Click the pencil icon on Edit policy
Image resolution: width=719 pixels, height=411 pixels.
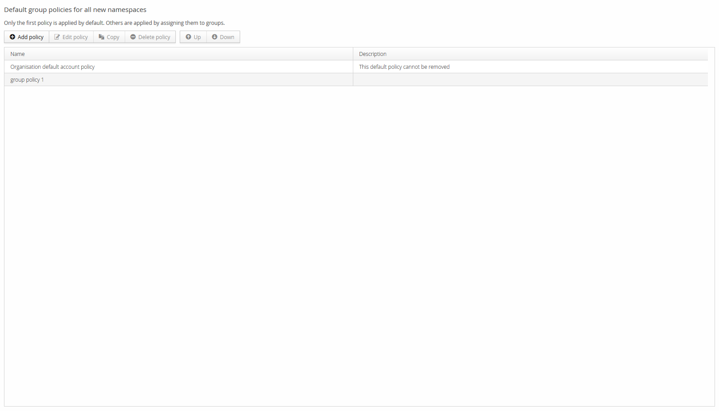tap(57, 37)
